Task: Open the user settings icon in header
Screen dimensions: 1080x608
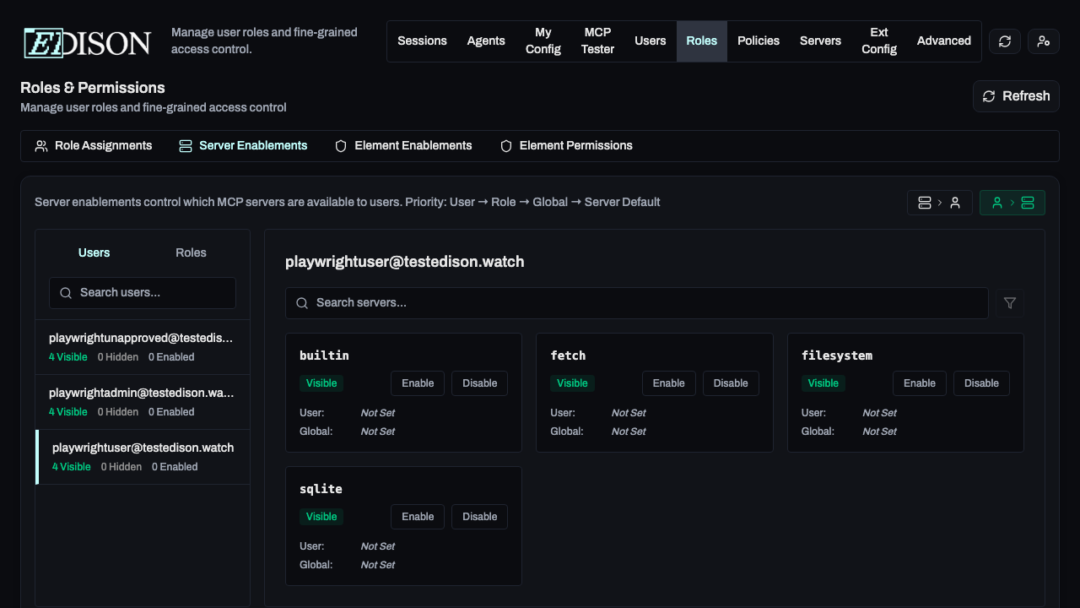Action: [x=1044, y=41]
